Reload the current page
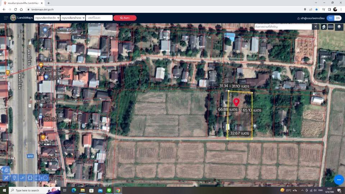The height and width of the screenshot is (194, 345). click(x=15, y=9)
